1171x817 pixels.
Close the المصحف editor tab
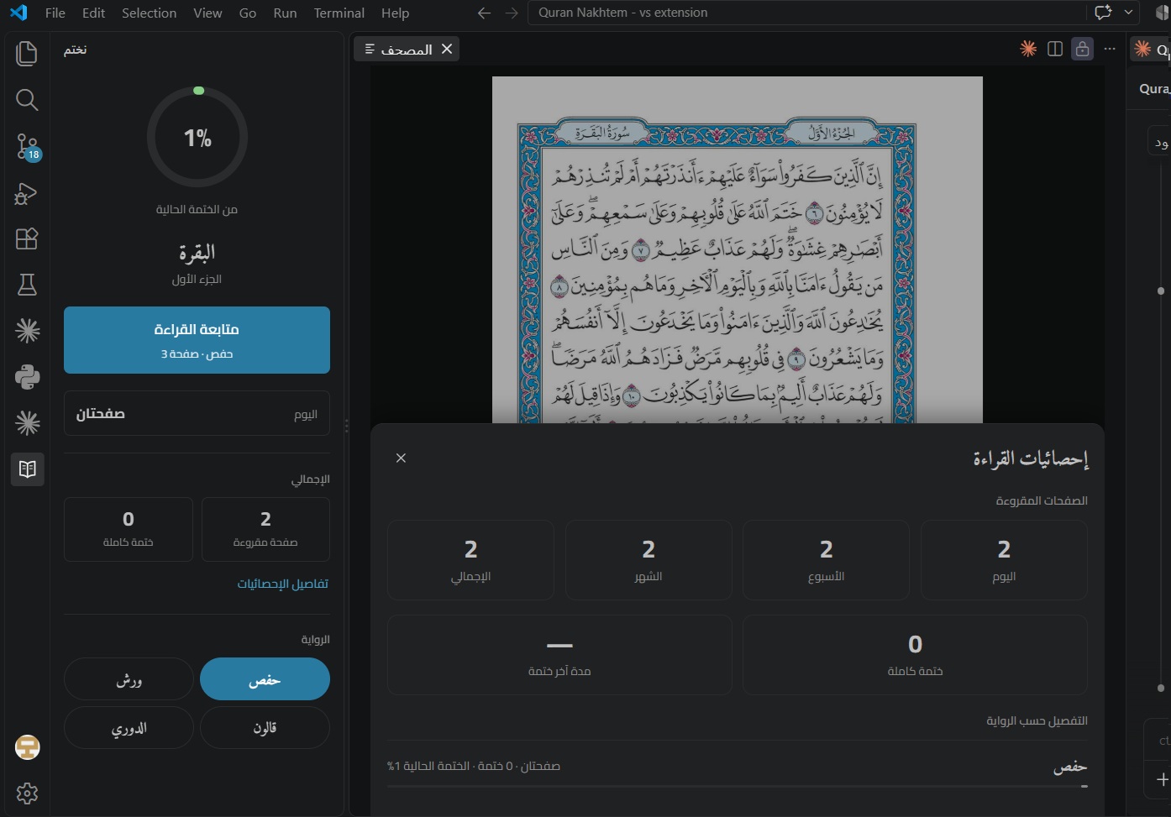coord(447,49)
